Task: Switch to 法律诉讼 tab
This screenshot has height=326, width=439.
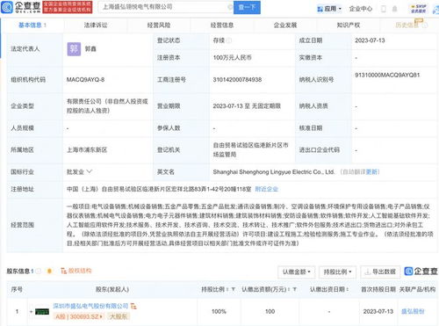Action: [x=96, y=25]
